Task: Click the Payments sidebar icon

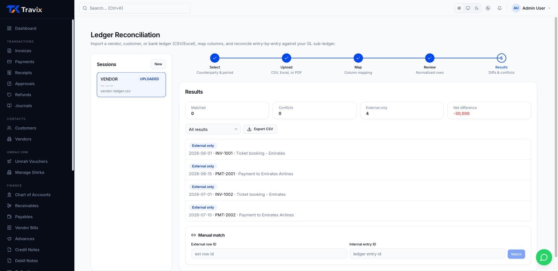Action: pyautogui.click(x=10, y=62)
